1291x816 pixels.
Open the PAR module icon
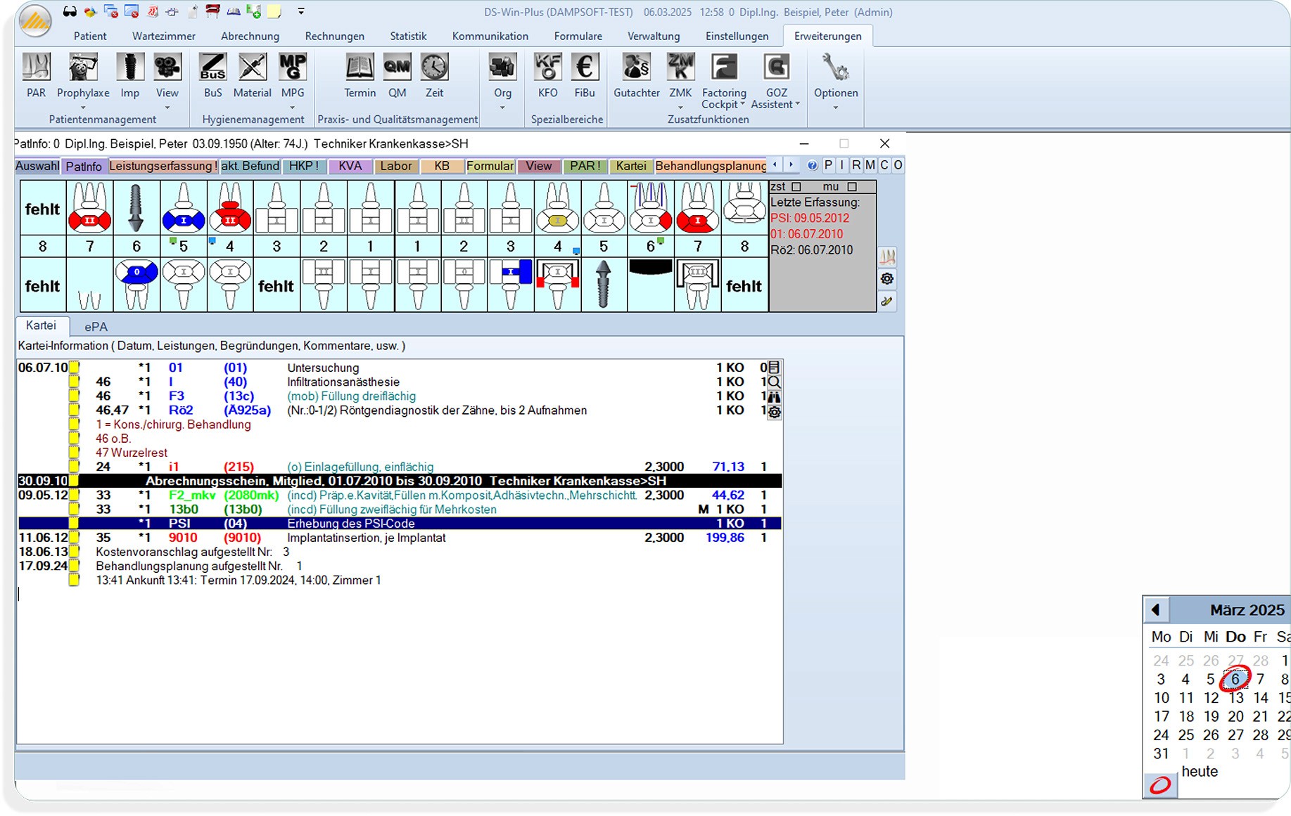point(36,67)
